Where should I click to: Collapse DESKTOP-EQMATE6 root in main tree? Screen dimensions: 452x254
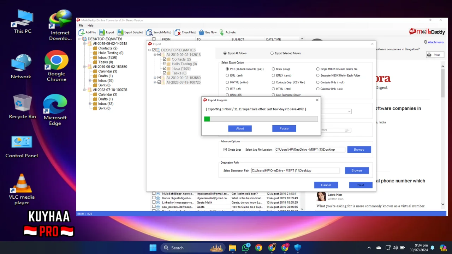click(x=80, y=39)
